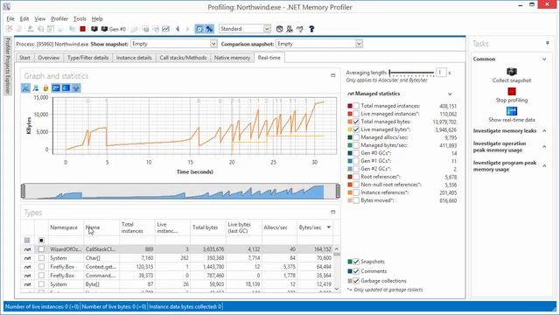Image resolution: width=560 pixels, height=315 pixels.
Task: Click the Gen #0 snapshot toolbar button
Action: pyautogui.click(x=114, y=29)
